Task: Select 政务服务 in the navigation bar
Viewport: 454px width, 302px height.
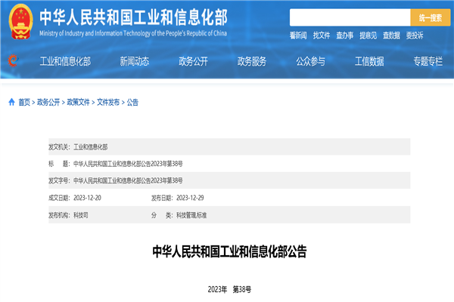Action: pos(252,61)
